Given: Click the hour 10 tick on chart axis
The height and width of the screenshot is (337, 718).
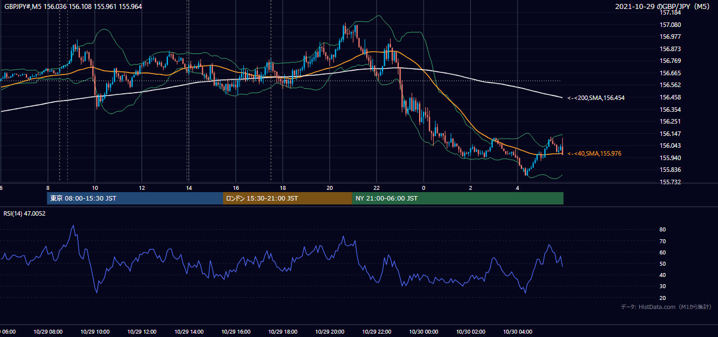Looking at the screenshot, I should 95,188.
